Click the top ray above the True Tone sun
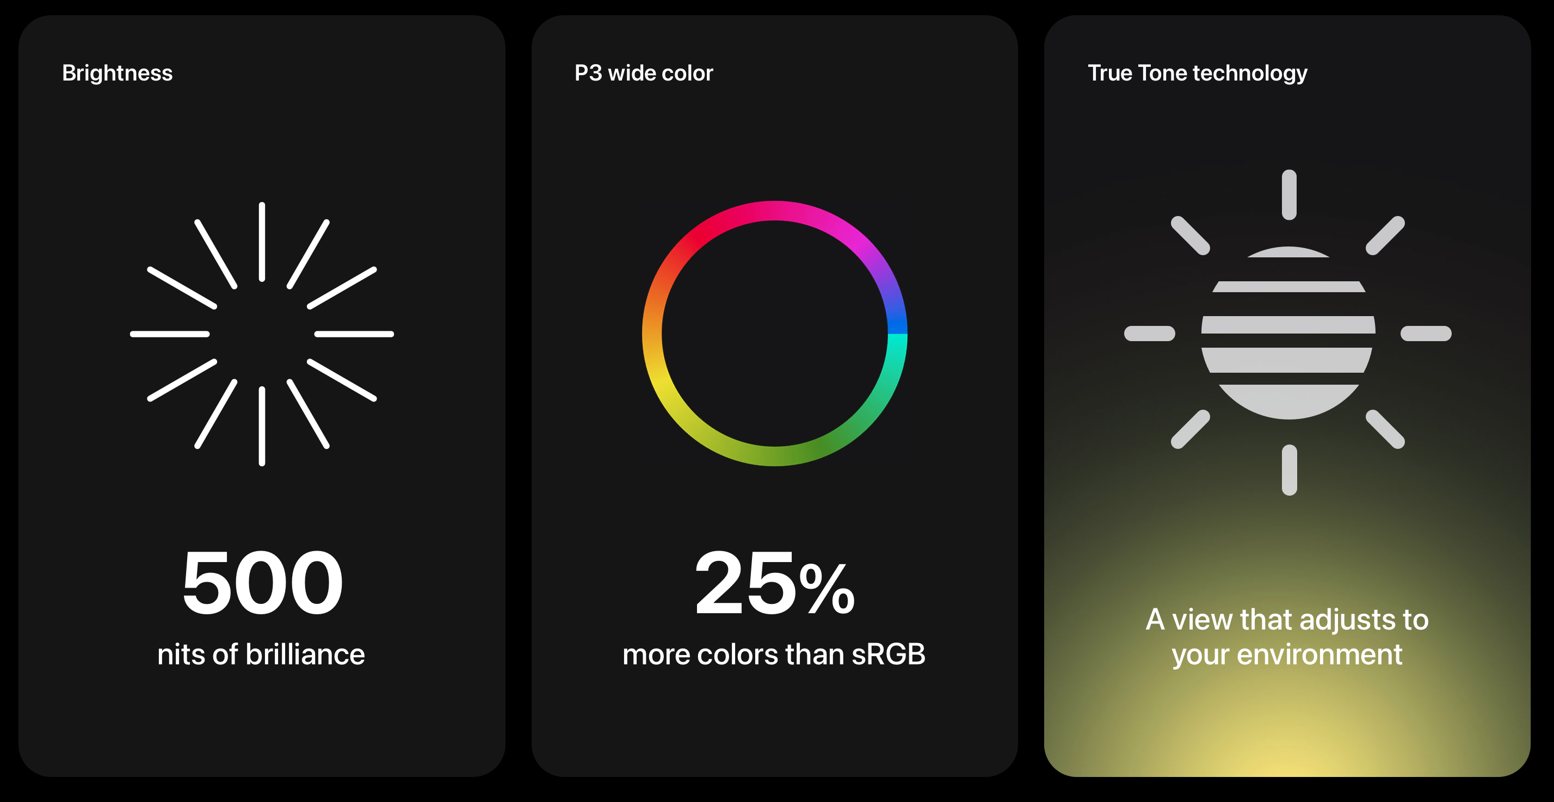Screen dimensions: 1554x802 tap(1289, 194)
